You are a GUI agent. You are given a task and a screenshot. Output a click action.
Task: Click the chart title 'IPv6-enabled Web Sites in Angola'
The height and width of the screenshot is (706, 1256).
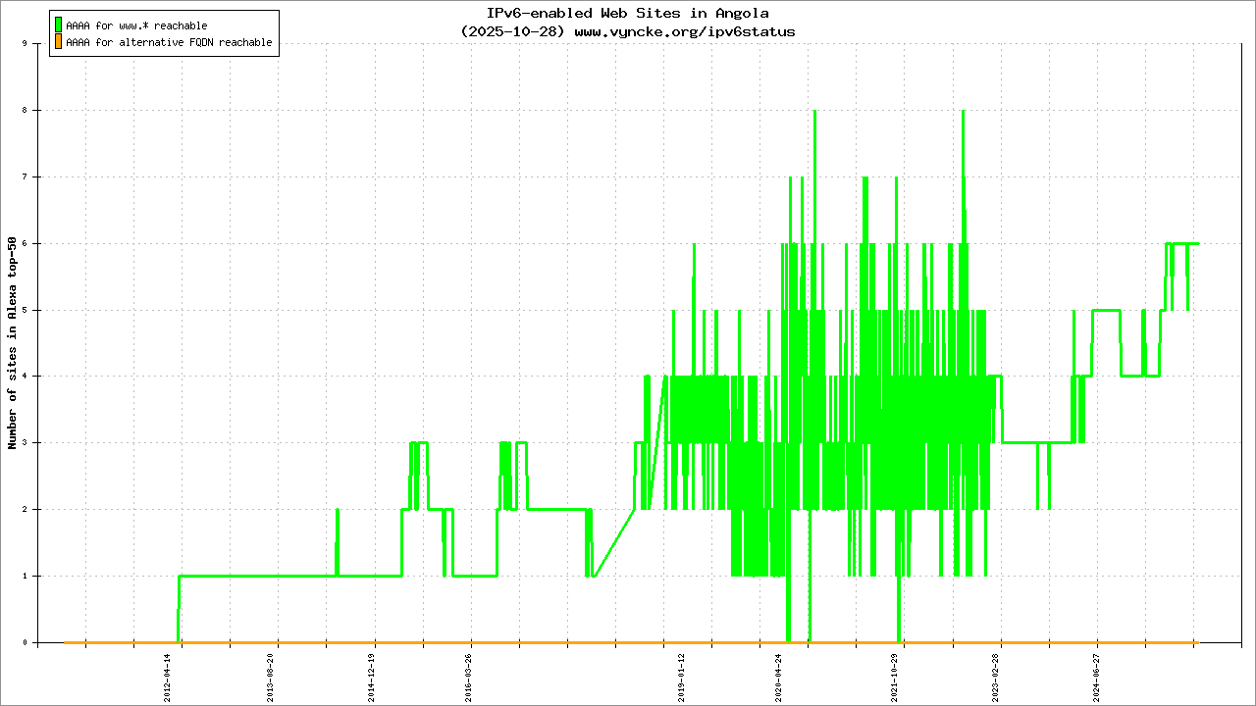pos(628,14)
